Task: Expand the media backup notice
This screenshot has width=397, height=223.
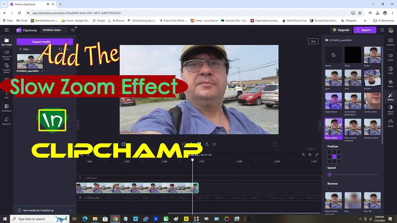Action: click(70, 210)
